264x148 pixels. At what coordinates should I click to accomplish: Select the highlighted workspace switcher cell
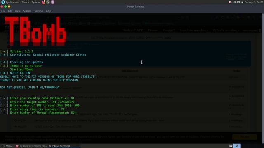[237, 146]
